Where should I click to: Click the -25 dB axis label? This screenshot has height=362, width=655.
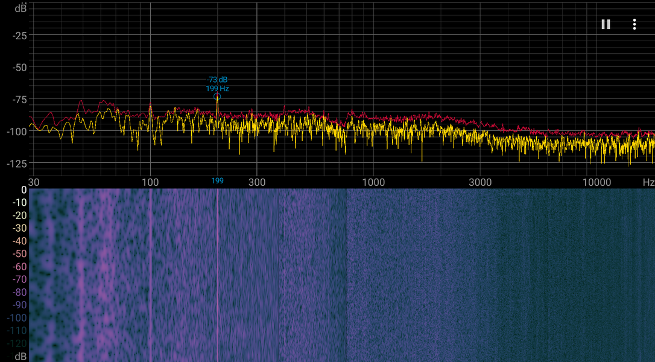20,36
